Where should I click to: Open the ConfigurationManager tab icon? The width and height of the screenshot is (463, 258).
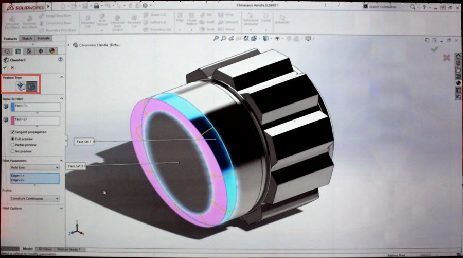[29, 51]
